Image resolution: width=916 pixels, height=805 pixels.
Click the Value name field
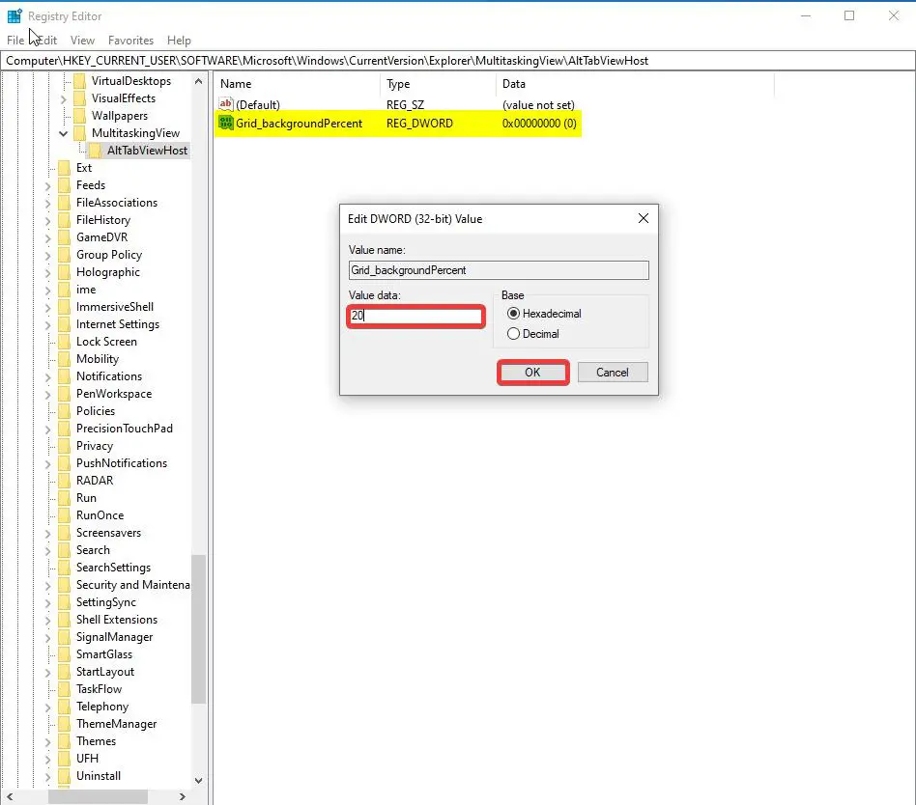(499, 270)
